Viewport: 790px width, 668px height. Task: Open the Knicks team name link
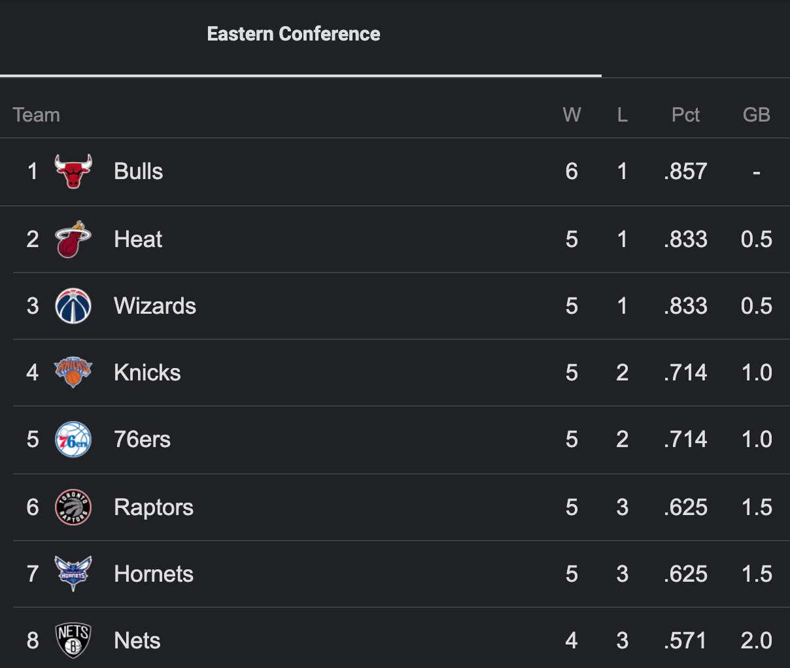coord(147,373)
